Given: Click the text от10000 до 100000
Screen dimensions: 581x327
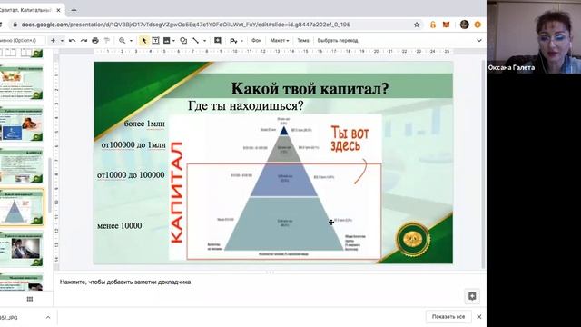Looking at the screenshot, I should coord(131,175).
